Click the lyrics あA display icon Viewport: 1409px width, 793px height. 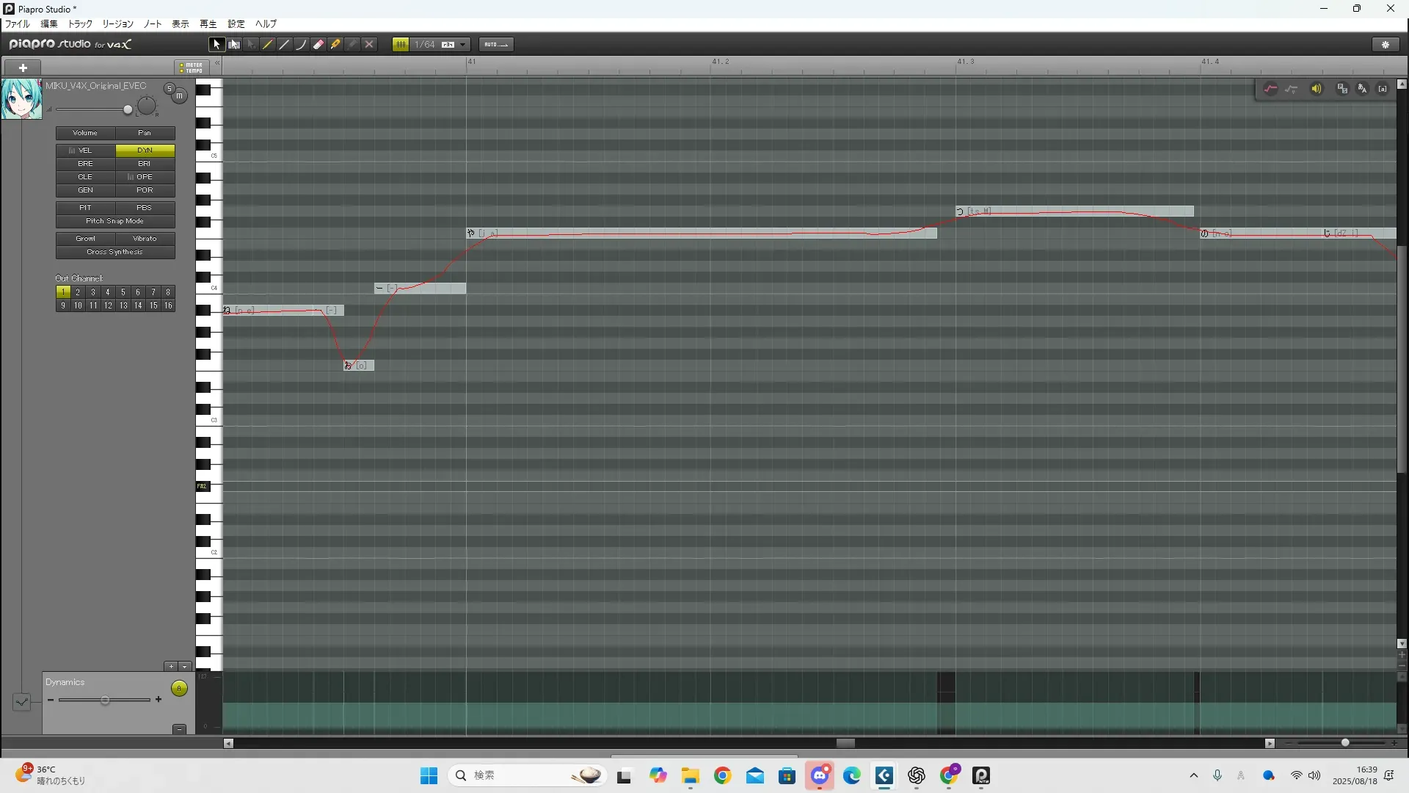tap(1362, 89)
